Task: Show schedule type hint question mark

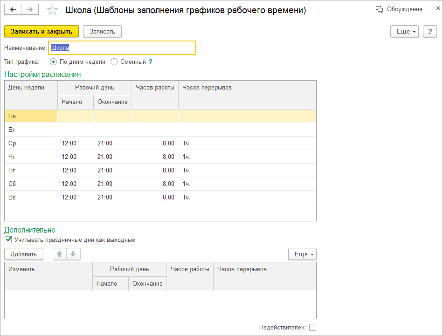Action: (x=151, y=62)
